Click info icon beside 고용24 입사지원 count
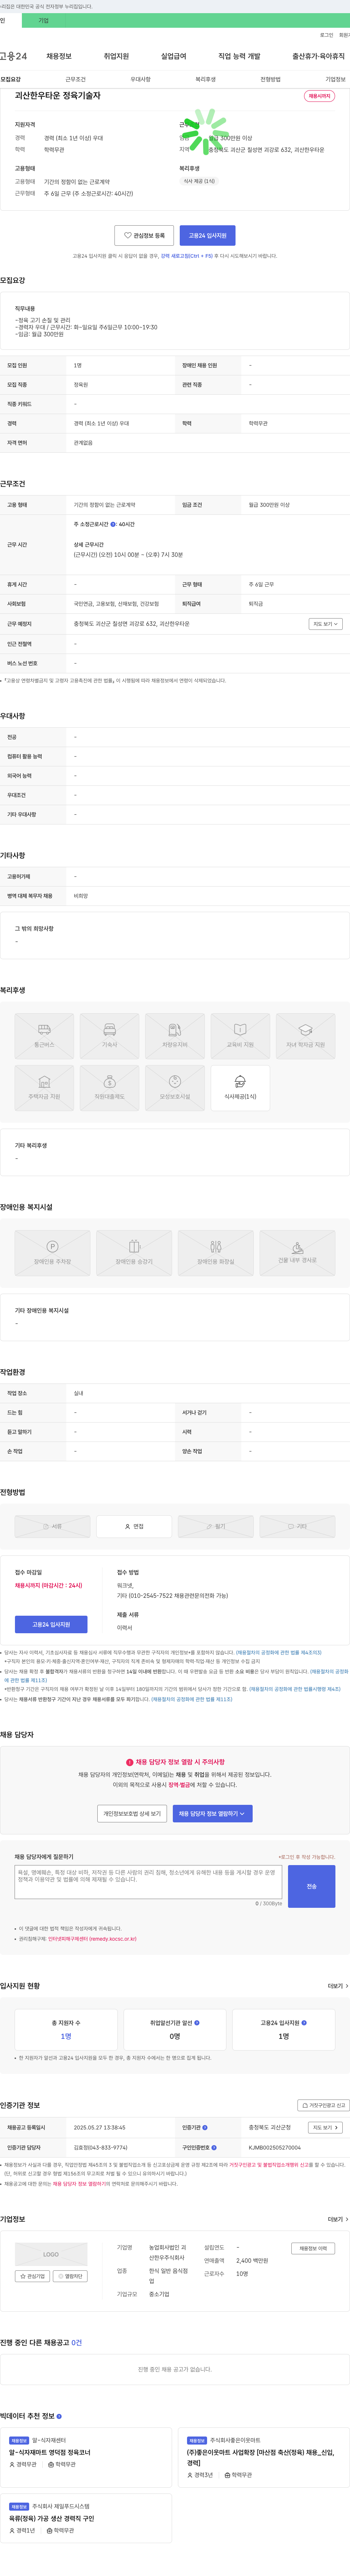350x2576 pixels. (x=304, y=2022)
